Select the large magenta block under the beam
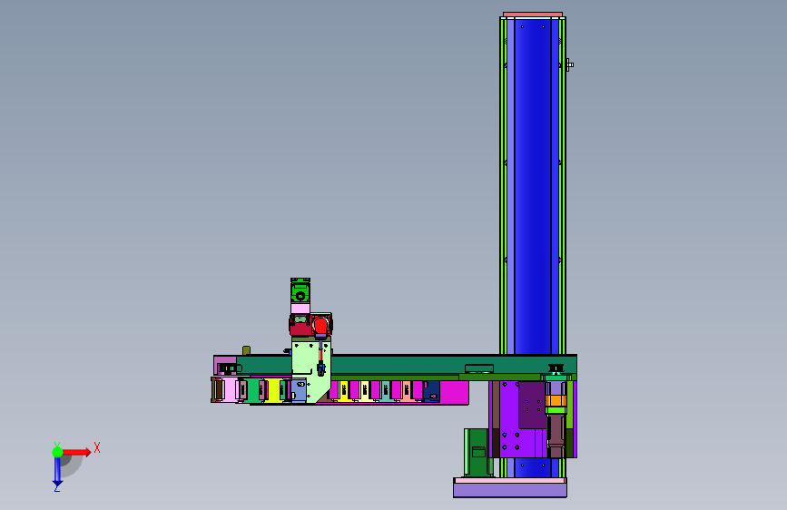Viewport: 787px width, 510px height. (x=454, y=392)
